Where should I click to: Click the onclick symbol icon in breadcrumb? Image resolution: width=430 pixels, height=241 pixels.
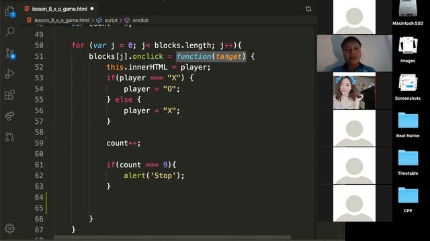[127, 20]
